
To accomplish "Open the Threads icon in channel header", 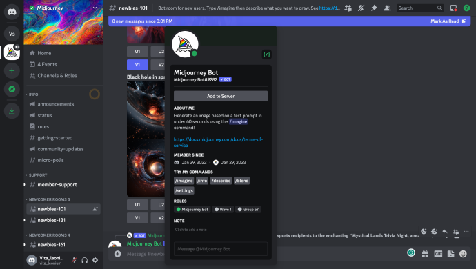I will [x=348, y=8].
